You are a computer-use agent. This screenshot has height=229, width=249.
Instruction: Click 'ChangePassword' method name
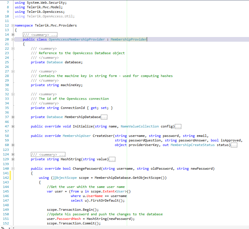[x=87, y=169]
